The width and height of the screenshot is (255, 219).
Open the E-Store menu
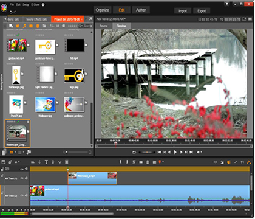[35, 4]
